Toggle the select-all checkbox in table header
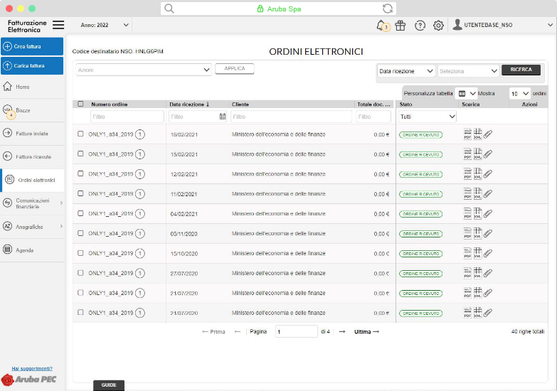 point(80,104)
